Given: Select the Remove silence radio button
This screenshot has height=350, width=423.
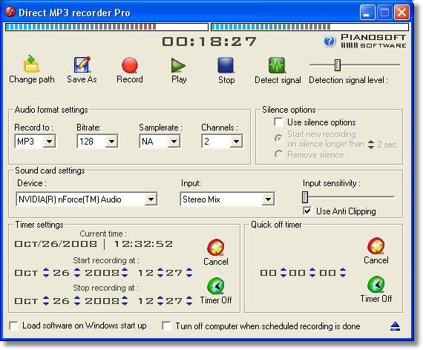Looking at the screenshot, I should pos(278,154).
